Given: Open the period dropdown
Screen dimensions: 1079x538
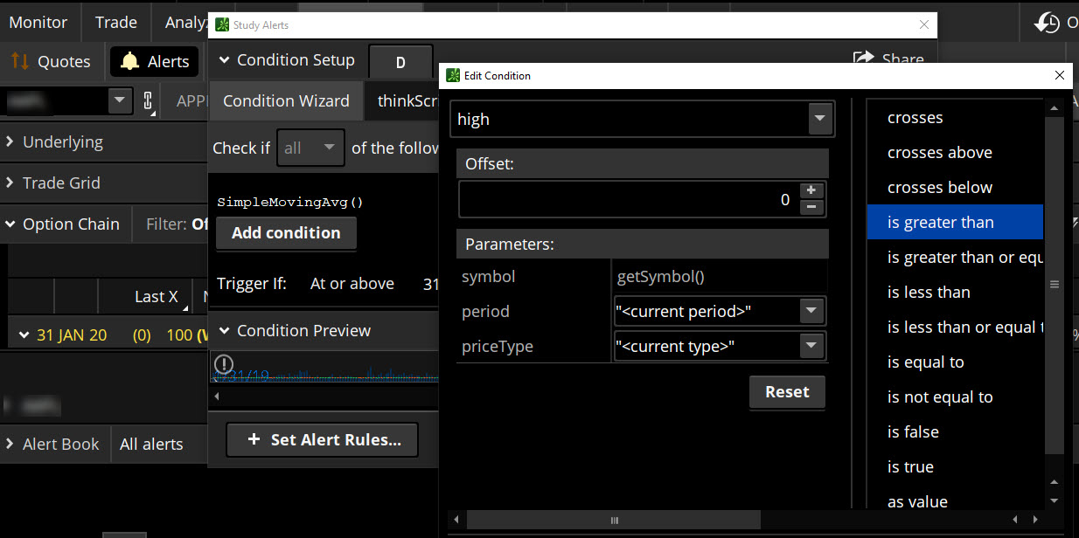Looking at the screenshot, I should pyautogui.click(x=811, y=311).
